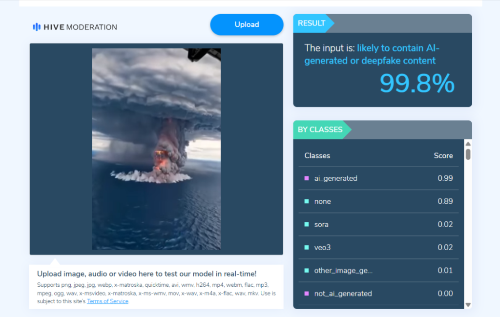Click the pink swatch beside ai_generated

pos(307,178)
